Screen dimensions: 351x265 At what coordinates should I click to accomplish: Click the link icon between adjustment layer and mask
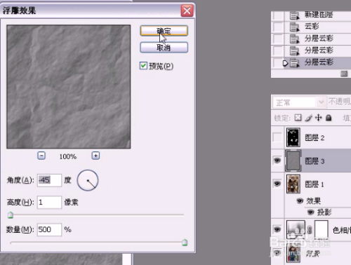310,230
